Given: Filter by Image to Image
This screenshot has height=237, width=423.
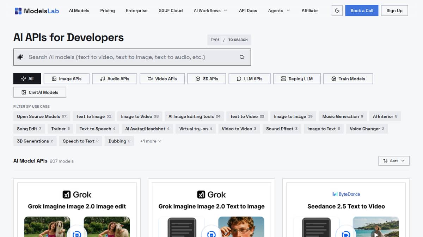Looking at the screenshot, I should [x=293, y=116].
